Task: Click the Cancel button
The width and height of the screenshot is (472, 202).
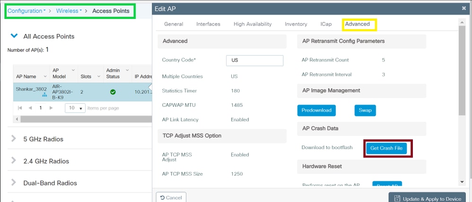Action: click(x=171, y=197)
